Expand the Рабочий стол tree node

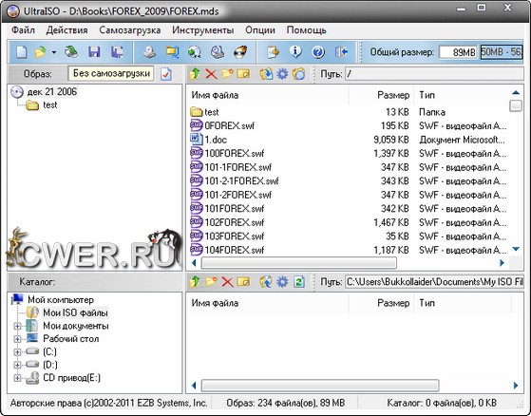[17, 339]
